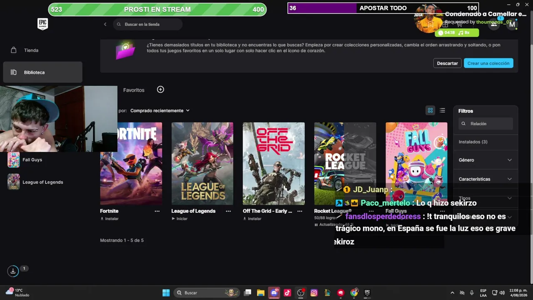533x300 pixels.
Task: Open Google Chrome from the taskbar
Action: pos(354,292)
